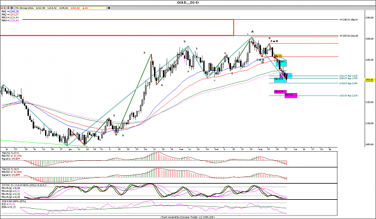
Task: Click the topmost 'H 1345' horizontal level label
Action: click(x=349, y=20)
